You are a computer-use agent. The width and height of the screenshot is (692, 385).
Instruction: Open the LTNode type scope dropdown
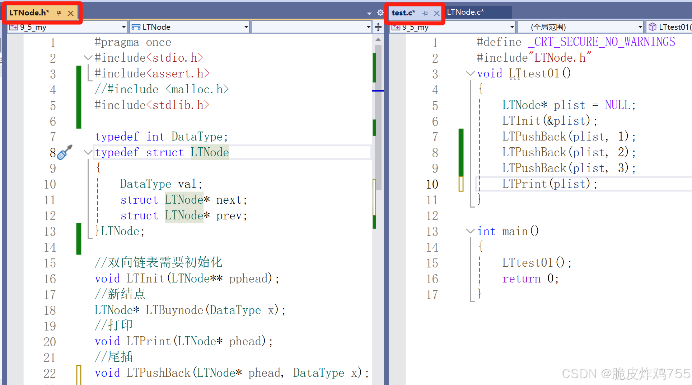[190, 27]
